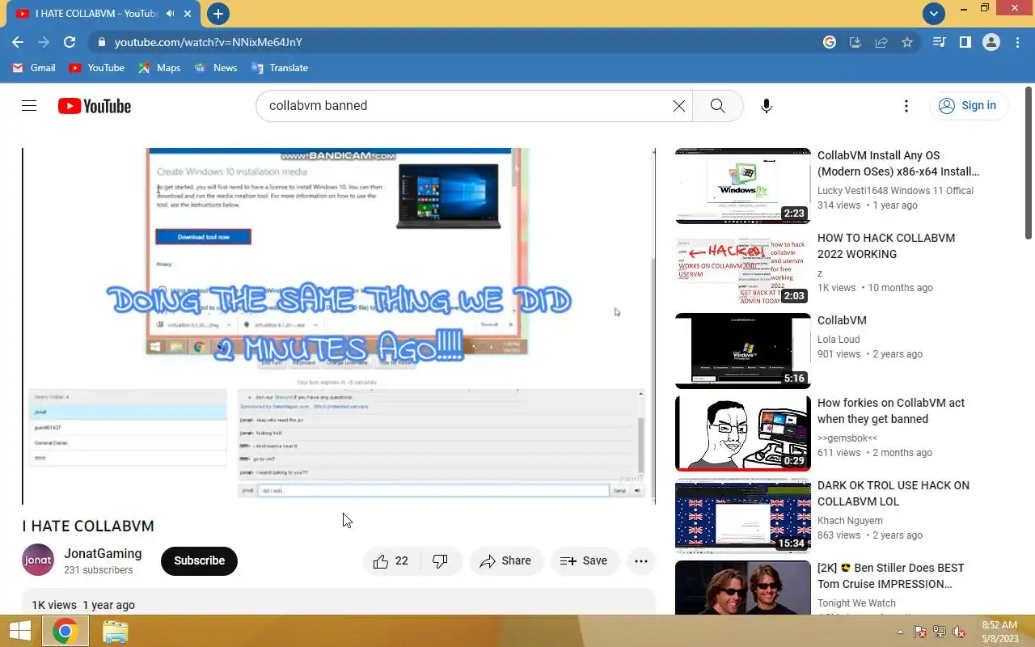Screen dimensions: 1035x647
Task: Bookmark this page with the star
Action: click(x=907, y=42)
